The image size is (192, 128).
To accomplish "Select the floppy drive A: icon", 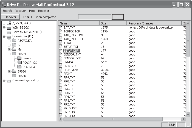I will [9, 23].
